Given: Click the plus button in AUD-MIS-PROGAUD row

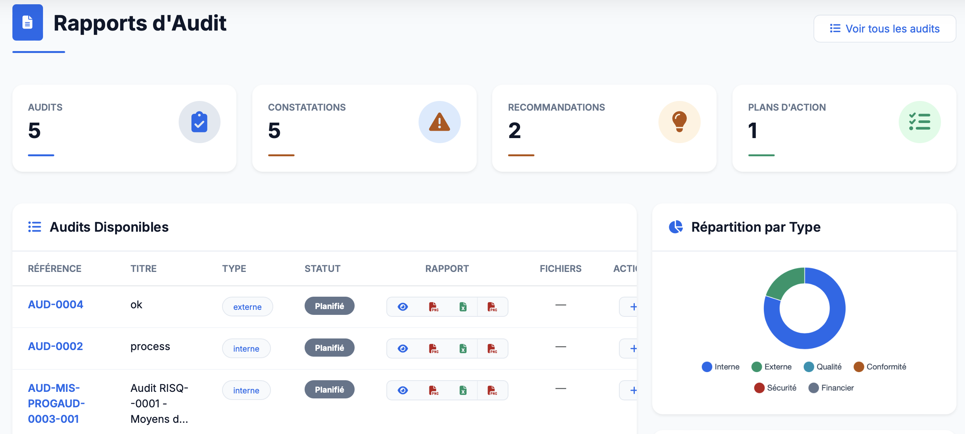Looking at the screenshot, I should [x=633, y=390].
